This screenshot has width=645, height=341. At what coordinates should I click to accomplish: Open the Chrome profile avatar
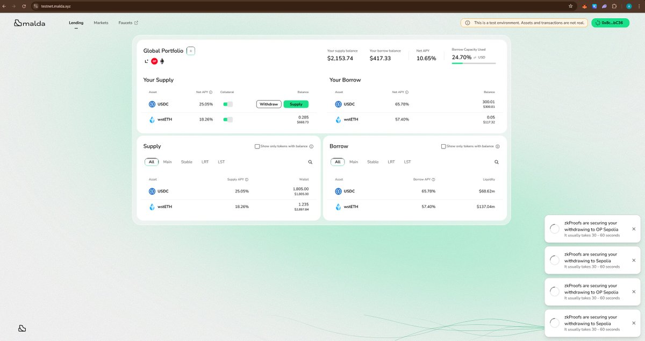pos(629,6)
